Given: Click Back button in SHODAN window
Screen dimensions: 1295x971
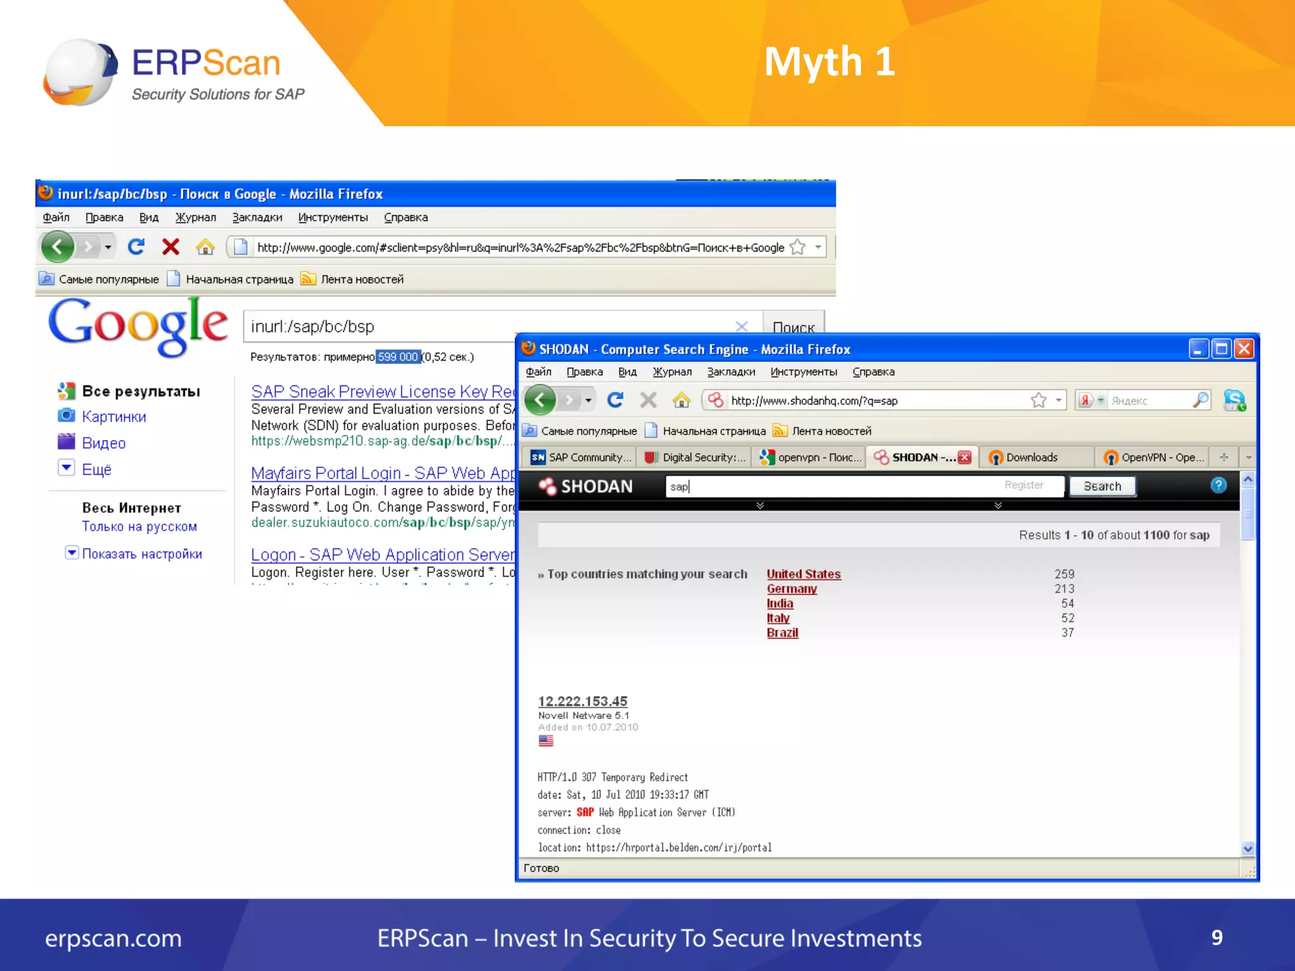Looking at the screenshot, I should 540,400.
